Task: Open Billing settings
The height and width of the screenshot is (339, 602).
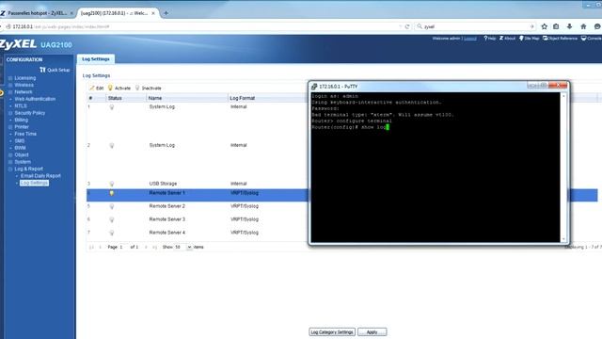Action: coord(21,120)
